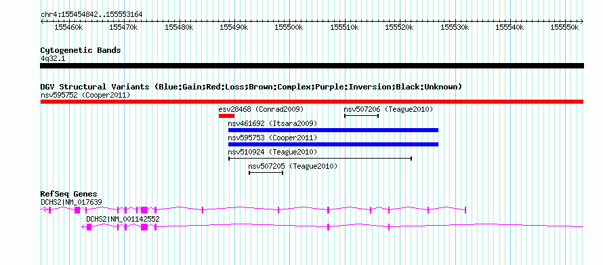603x265 pixels.
Task: Select the DCHS2 NM_001142552 transcript glyph
Action: (333, 227)
